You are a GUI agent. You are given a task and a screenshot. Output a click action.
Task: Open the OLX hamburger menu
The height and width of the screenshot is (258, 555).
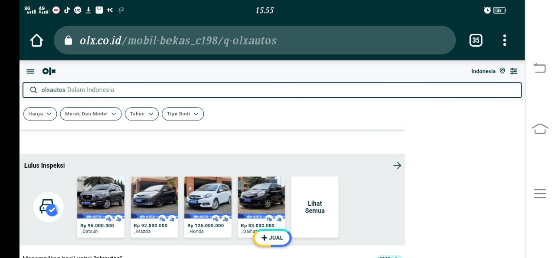tap(30, 71)
